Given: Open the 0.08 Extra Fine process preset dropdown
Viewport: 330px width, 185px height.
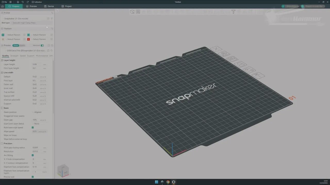Looking at the screenshot, I should [26, 51].
